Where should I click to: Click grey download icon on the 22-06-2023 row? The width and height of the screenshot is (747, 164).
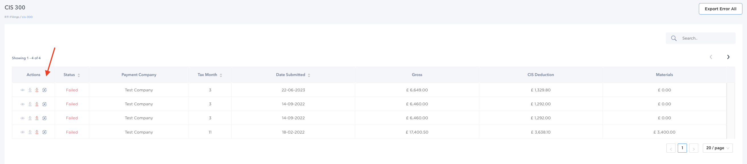(30, 90)
